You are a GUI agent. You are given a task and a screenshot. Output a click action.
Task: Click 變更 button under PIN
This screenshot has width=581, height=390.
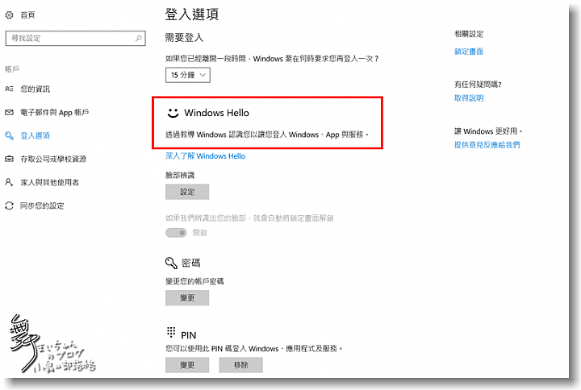187,365
